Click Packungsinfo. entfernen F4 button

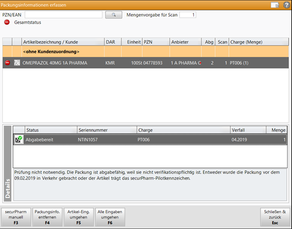(x=47, y=217)
